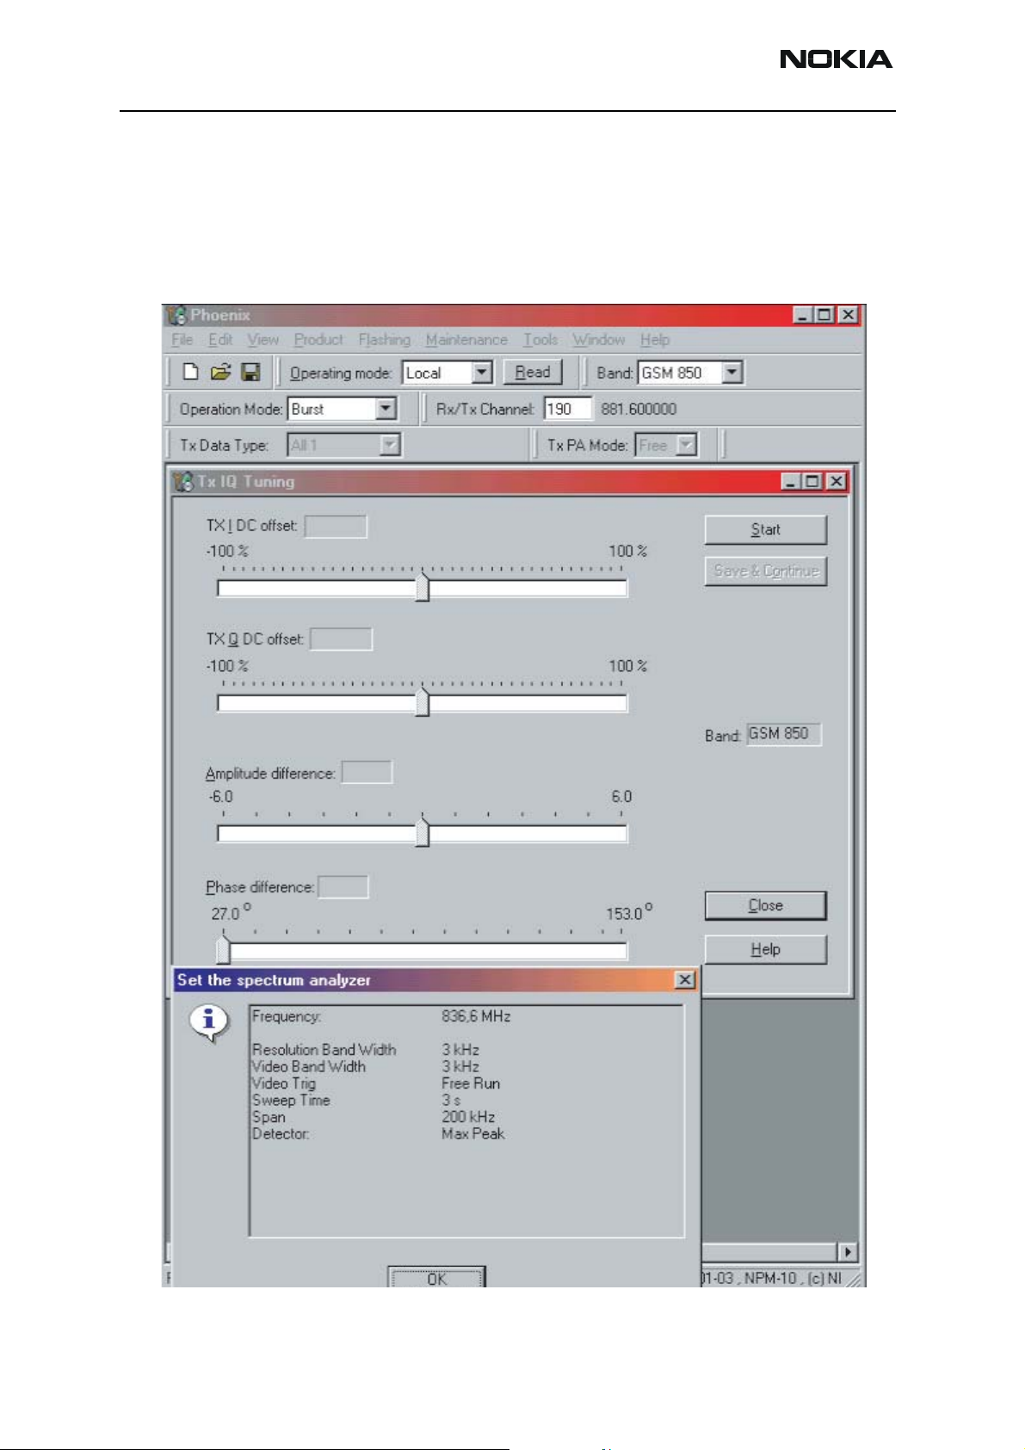Click the Tx IQ Tuning window icon

click(183, 482)
